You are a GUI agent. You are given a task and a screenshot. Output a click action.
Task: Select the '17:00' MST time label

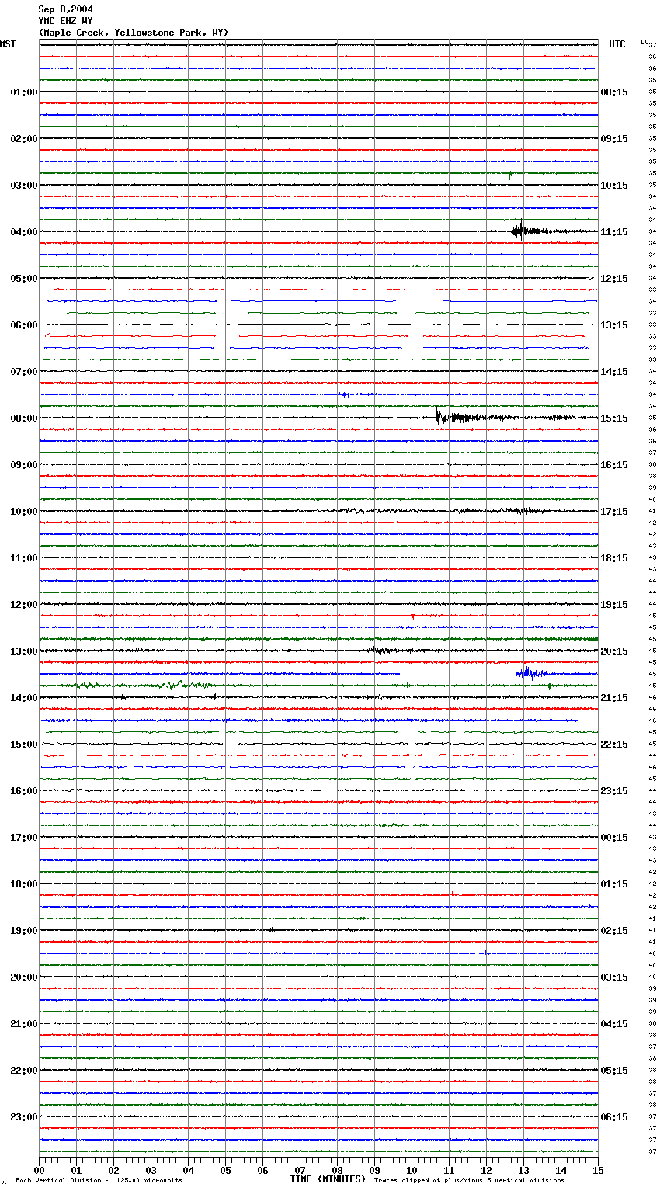click(x=24, y=838)
